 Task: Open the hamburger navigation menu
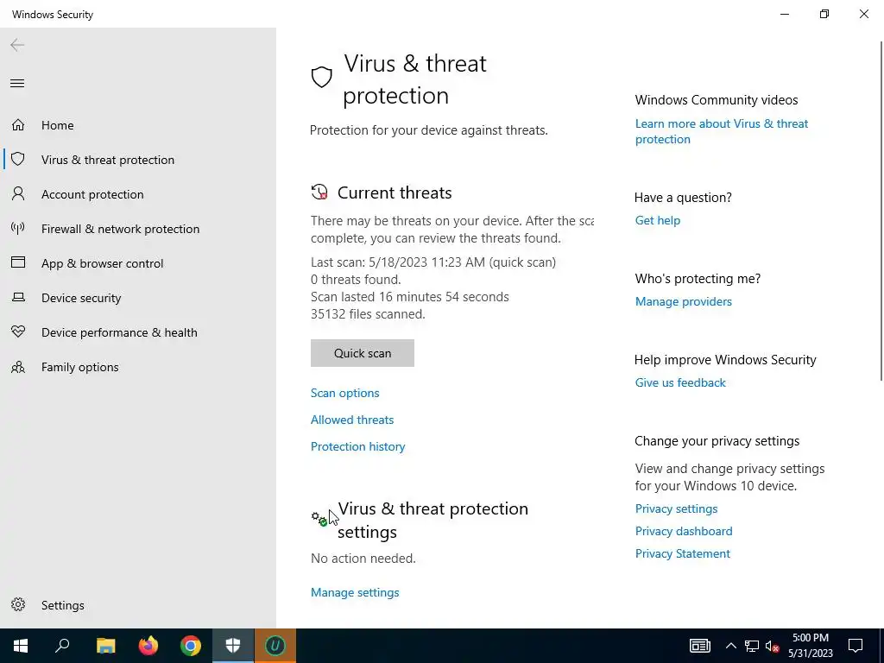click(17, 84)
